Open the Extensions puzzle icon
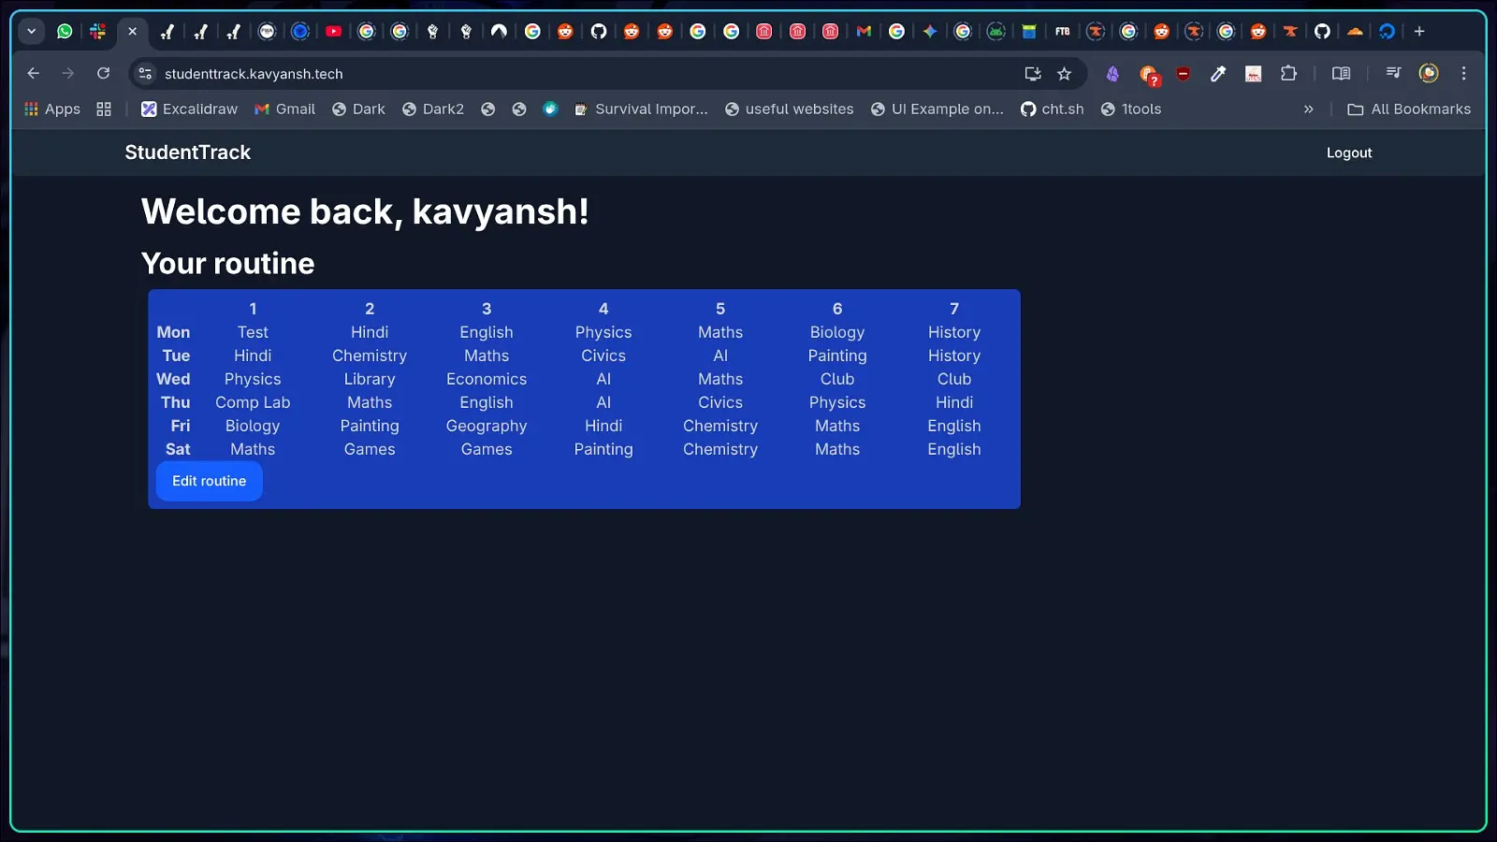Image resolution: width=1497 pixels, height=842 pixels. tap(1288, 73)
